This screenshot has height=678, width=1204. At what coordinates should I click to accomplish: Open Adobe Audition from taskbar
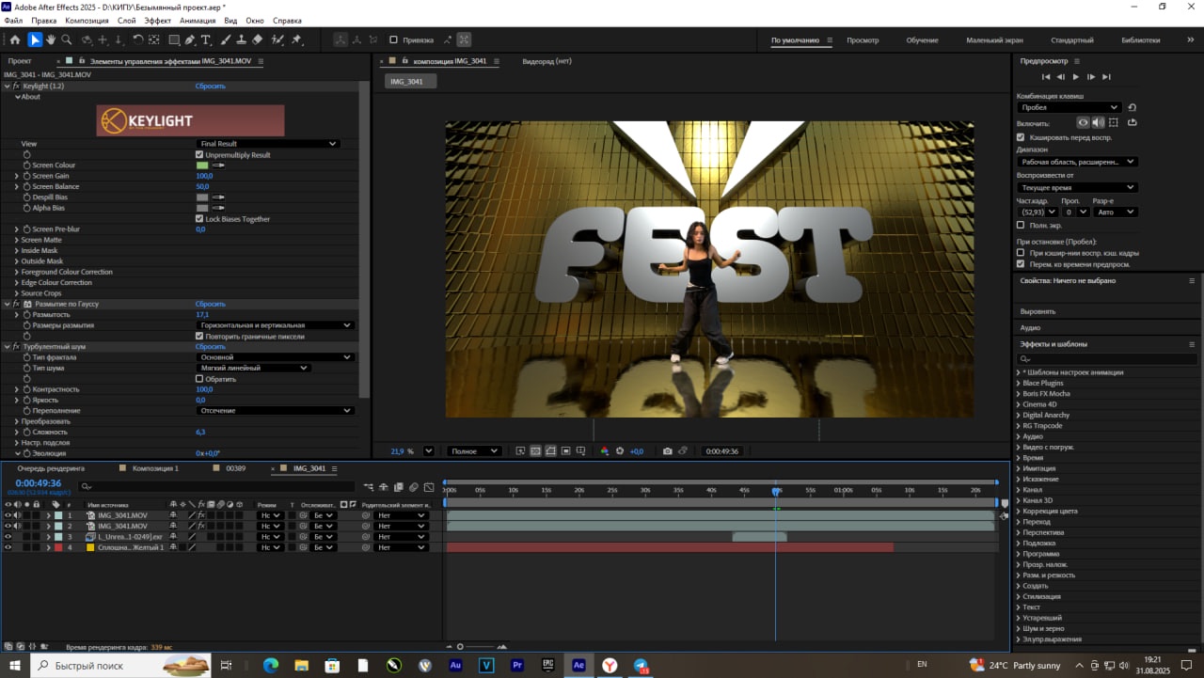pyautogui.click(x=455, y=665)
